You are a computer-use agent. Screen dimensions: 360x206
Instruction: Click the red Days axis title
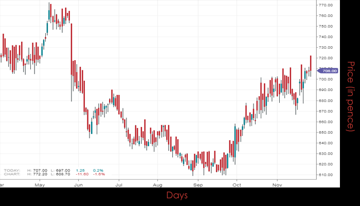coord(177,196)
